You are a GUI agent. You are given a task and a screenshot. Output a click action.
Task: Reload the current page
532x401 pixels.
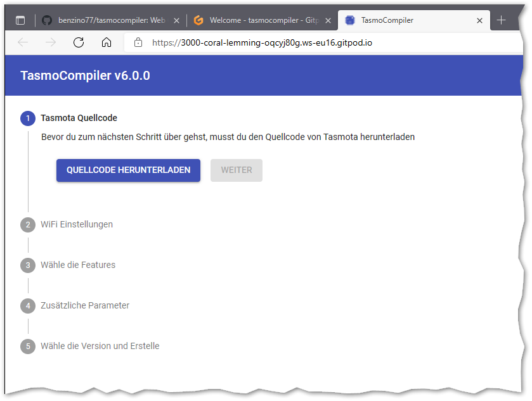(x=79, y=42)
